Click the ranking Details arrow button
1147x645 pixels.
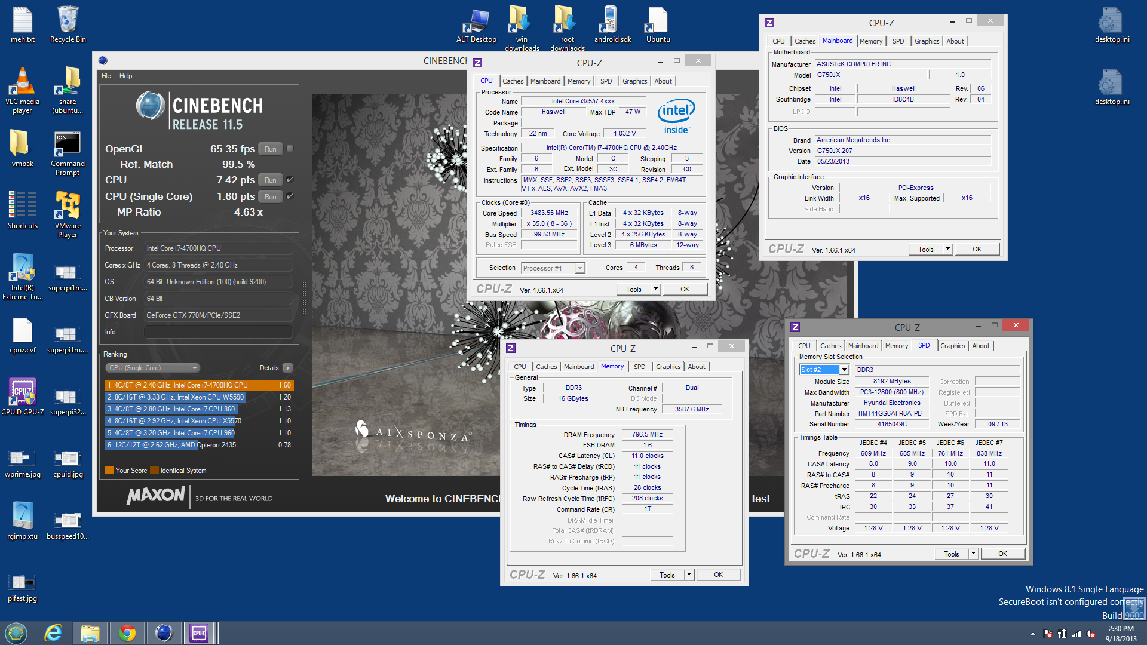(x=287, y=368)
